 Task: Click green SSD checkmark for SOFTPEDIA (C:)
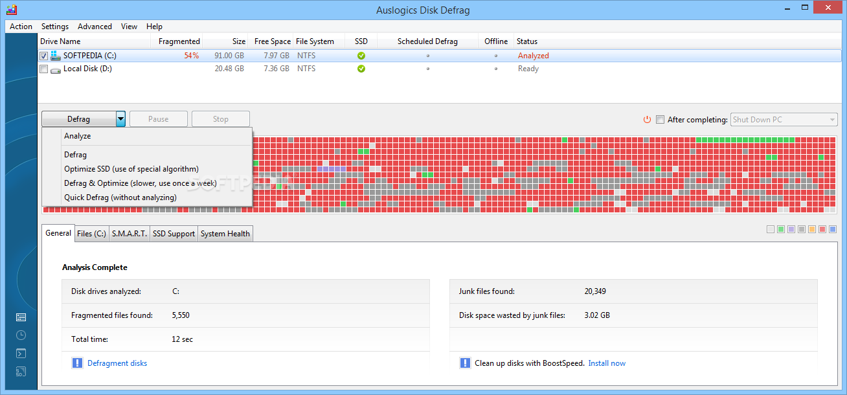(x=361, y=56)
